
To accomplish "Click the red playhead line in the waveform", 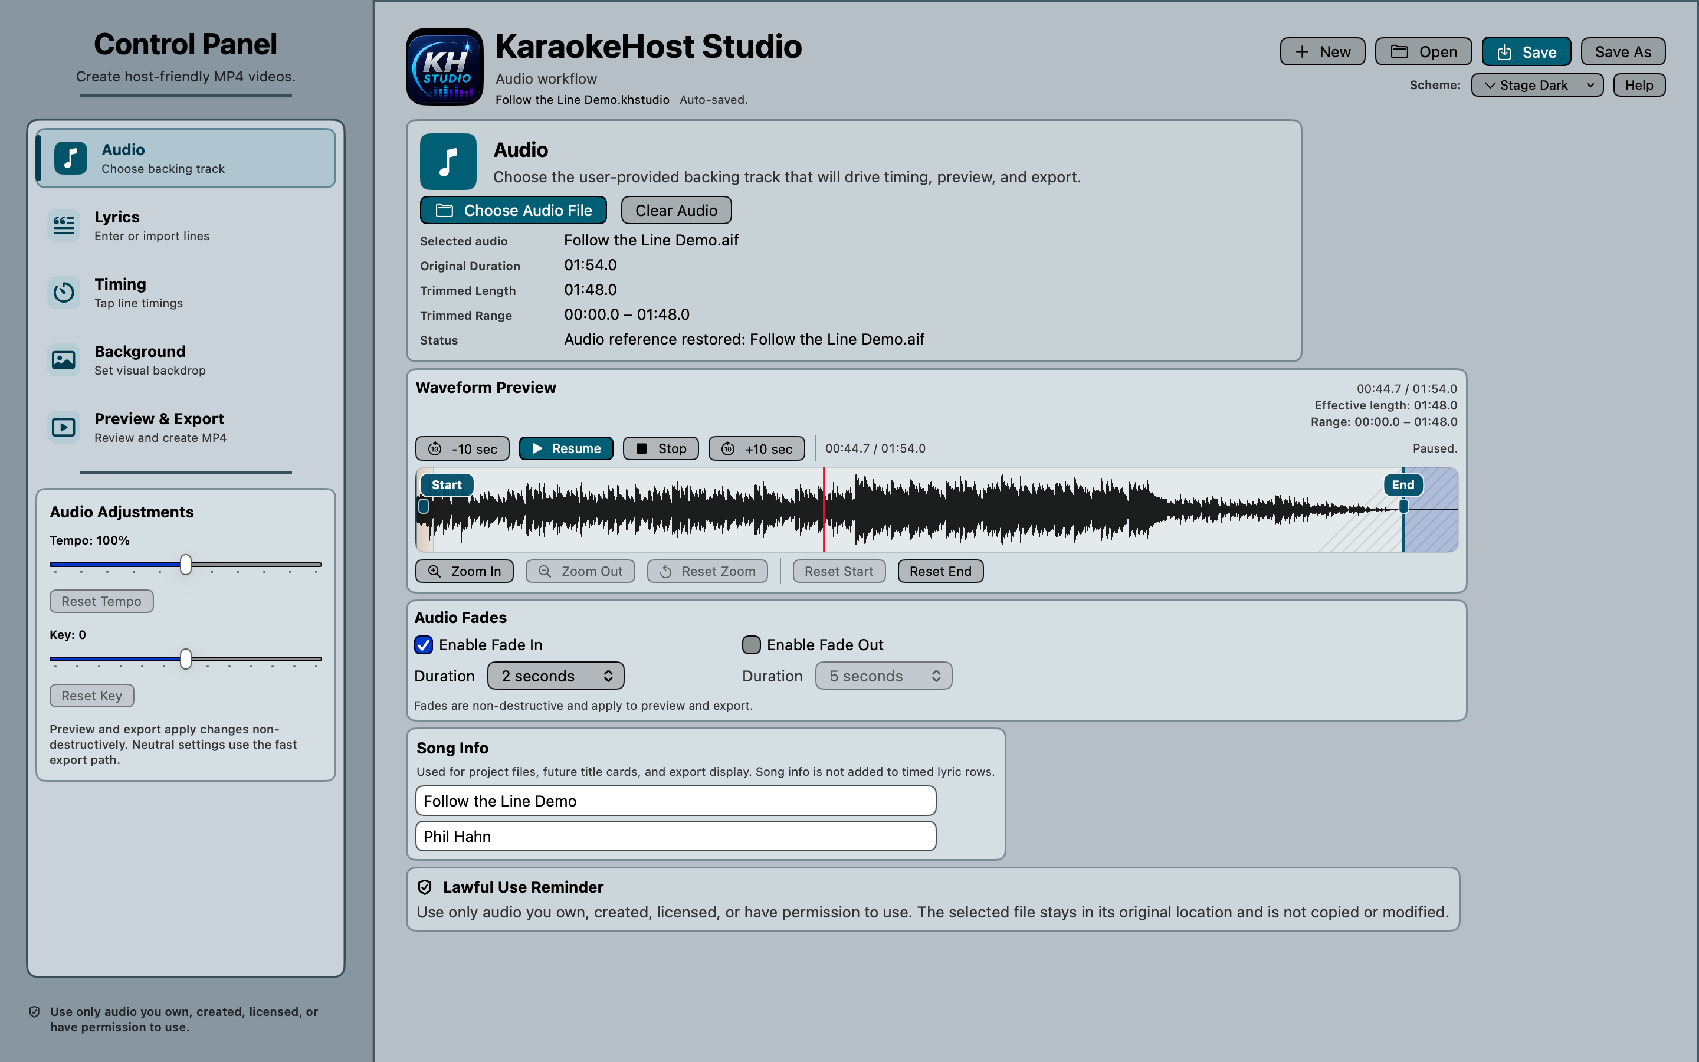I will click(824, 509).
